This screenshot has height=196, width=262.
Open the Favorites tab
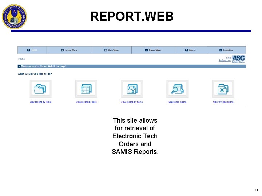(226, 50)
